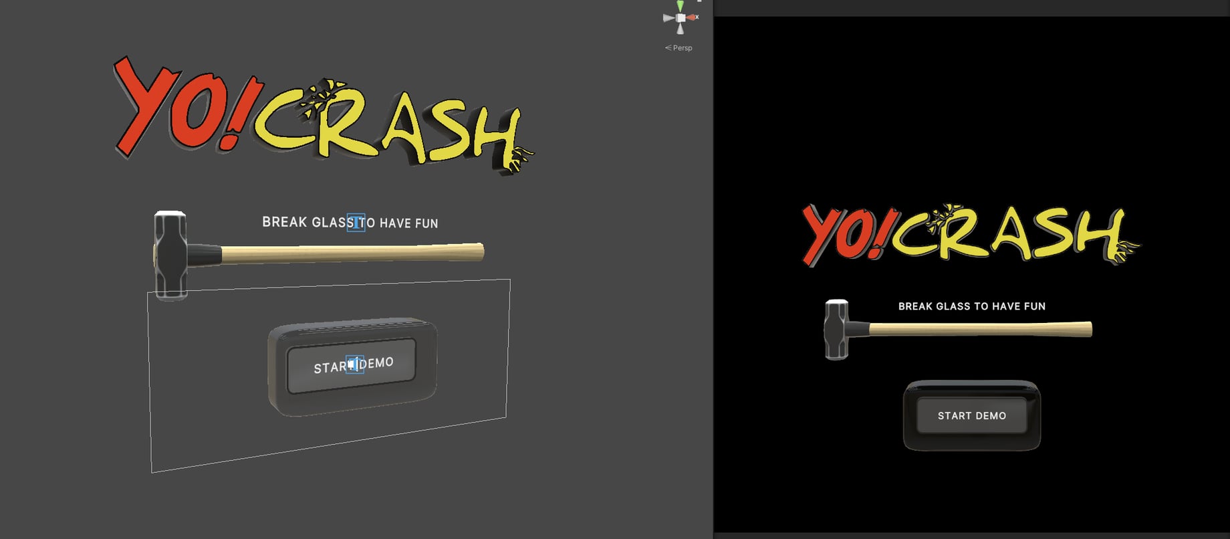Select the audio speaker gizmo on the START DEMO button
1230x539 pixels.
pyautogui.click(x=354, y=364)
